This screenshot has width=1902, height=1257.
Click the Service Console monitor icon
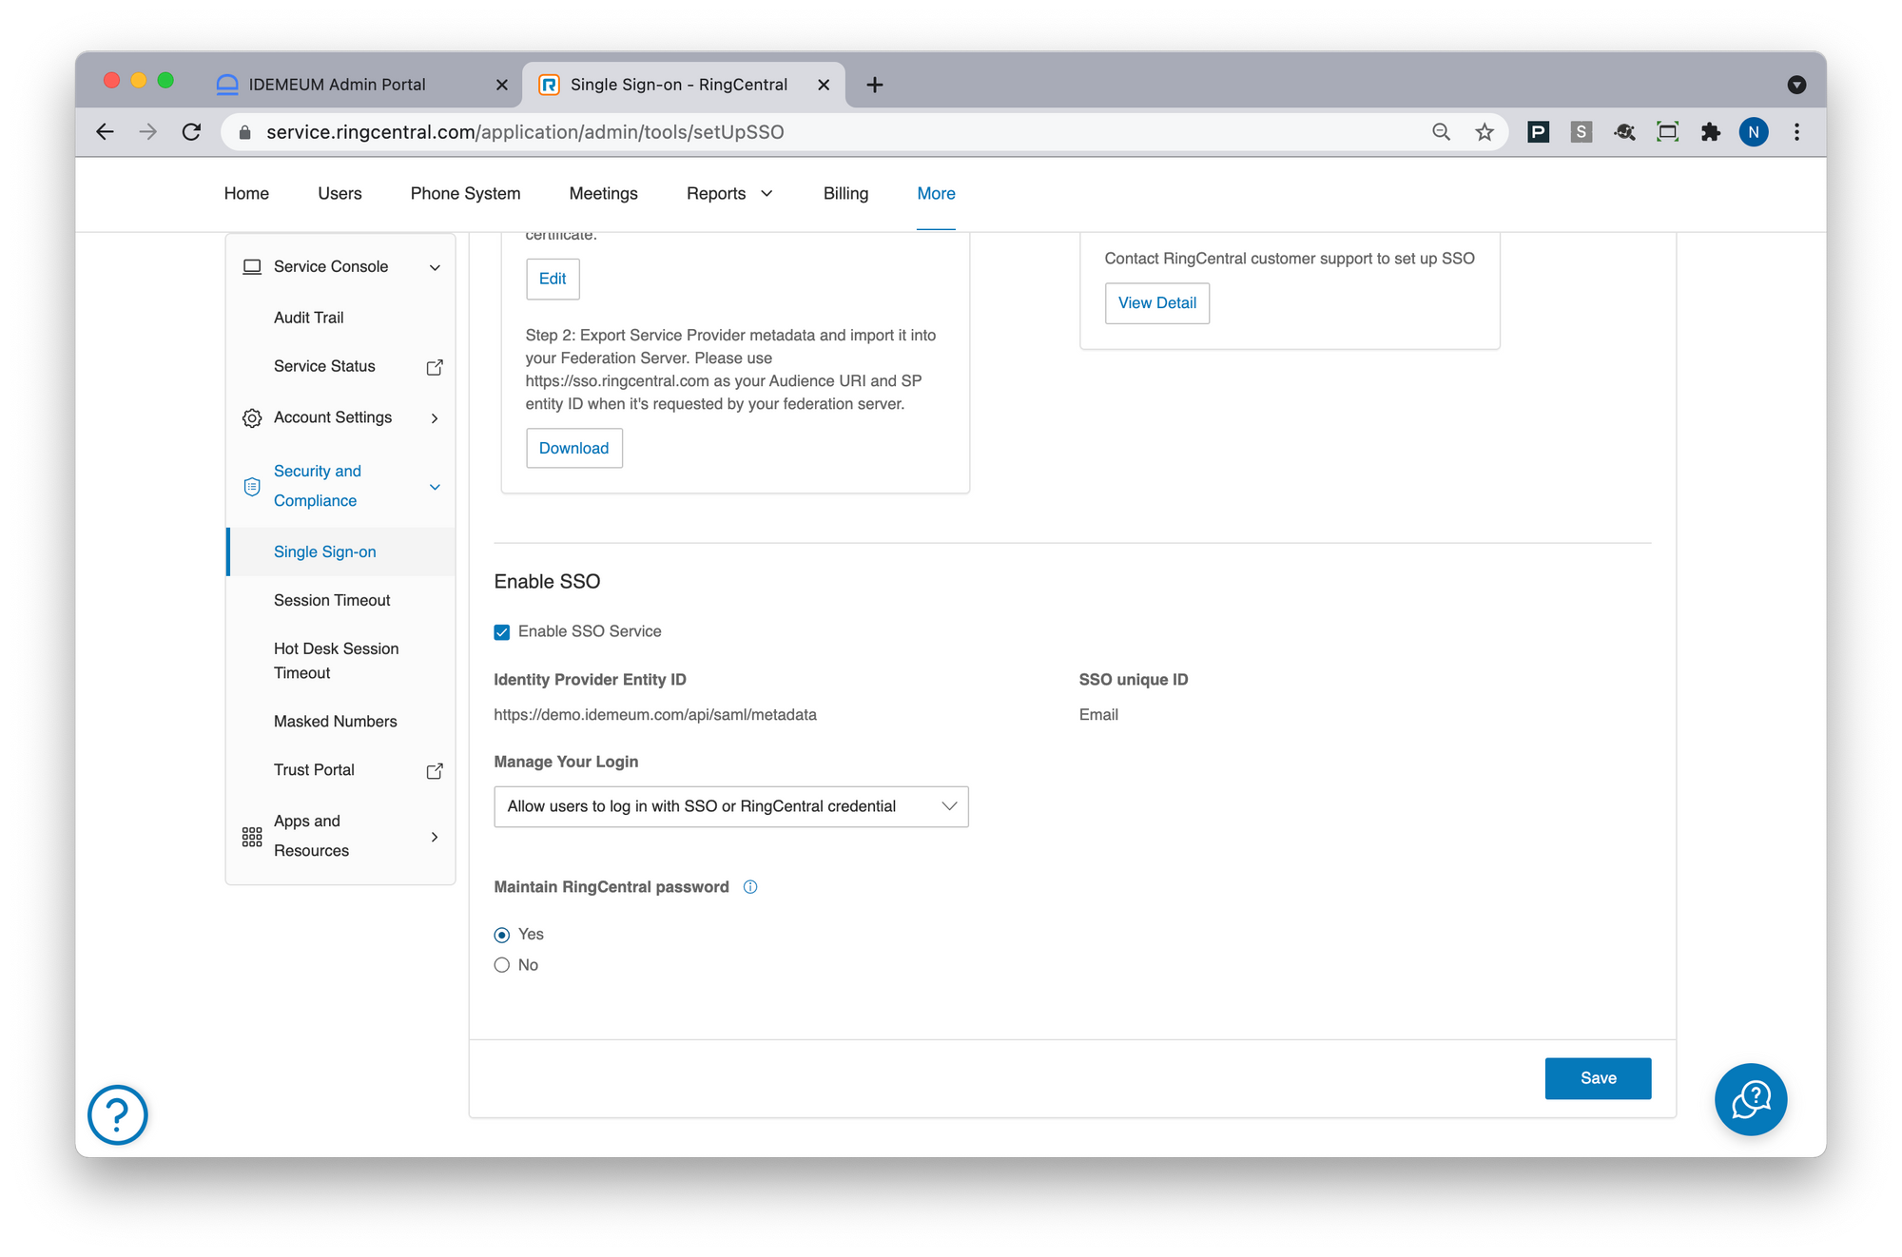pos(252,267)
